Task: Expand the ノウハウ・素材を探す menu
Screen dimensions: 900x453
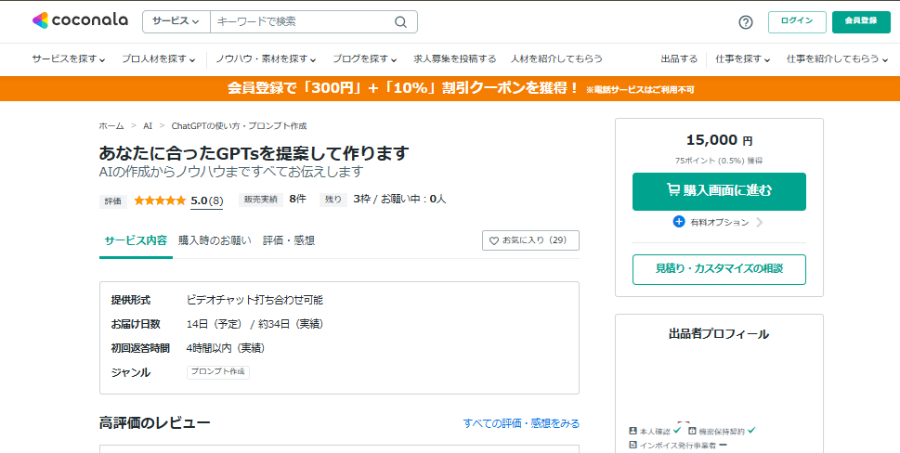Action: pyautogui.click(x=266, y=59)
